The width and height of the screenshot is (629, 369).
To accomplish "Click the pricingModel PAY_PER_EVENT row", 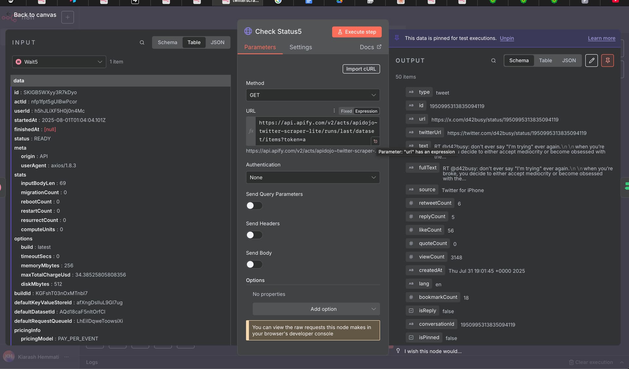I will point(59,339).
